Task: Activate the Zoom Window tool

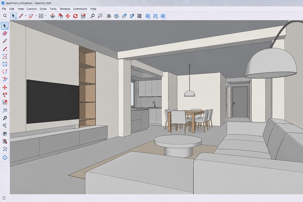Action: [100, 16]
